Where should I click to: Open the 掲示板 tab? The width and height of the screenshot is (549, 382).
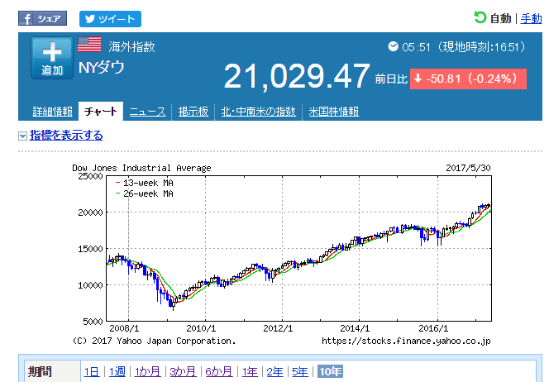click(193, 112)
